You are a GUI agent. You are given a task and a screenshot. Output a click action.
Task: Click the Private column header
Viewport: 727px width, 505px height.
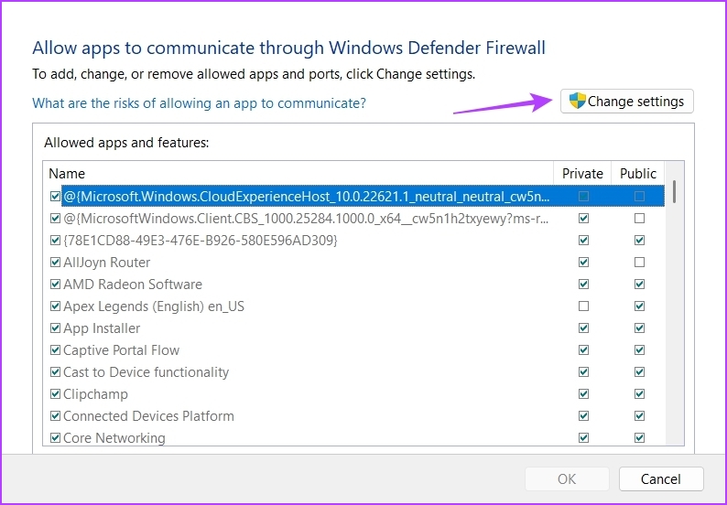(582, 173)
